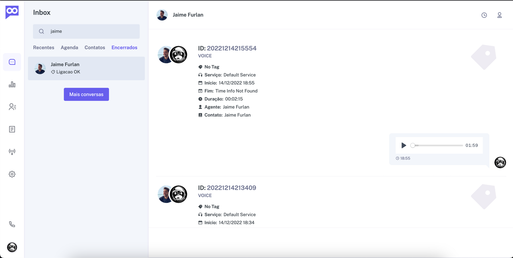Click the tag icon for conversation 20221214213409
Image resolution: width=513 pixels, height=258 pixels.
[484, 197]
